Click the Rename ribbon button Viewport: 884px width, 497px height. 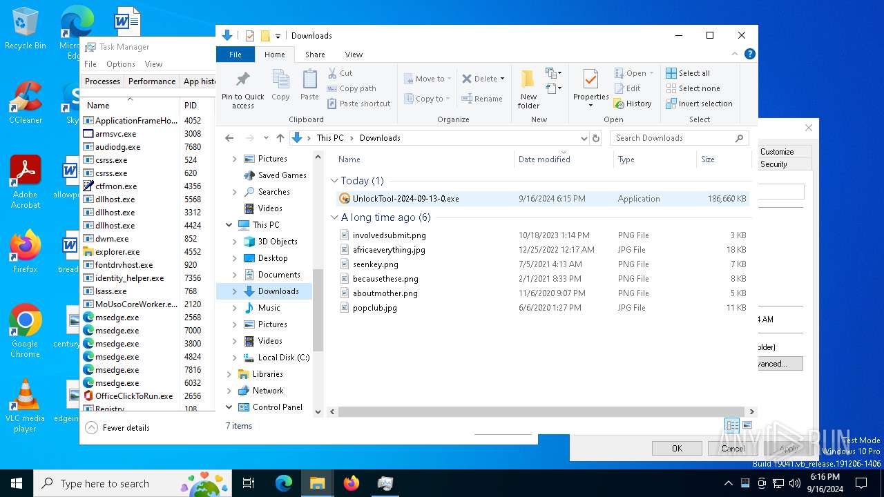482,99
